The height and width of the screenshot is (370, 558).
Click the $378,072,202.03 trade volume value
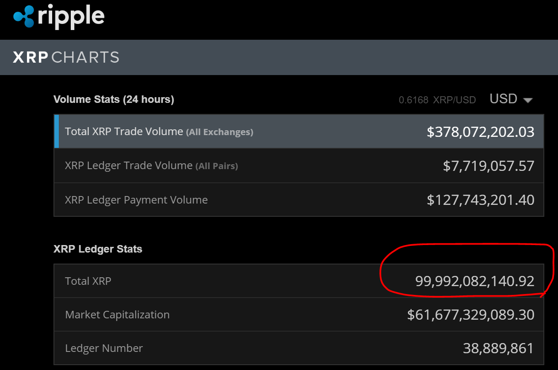click(x=480, y=132)
